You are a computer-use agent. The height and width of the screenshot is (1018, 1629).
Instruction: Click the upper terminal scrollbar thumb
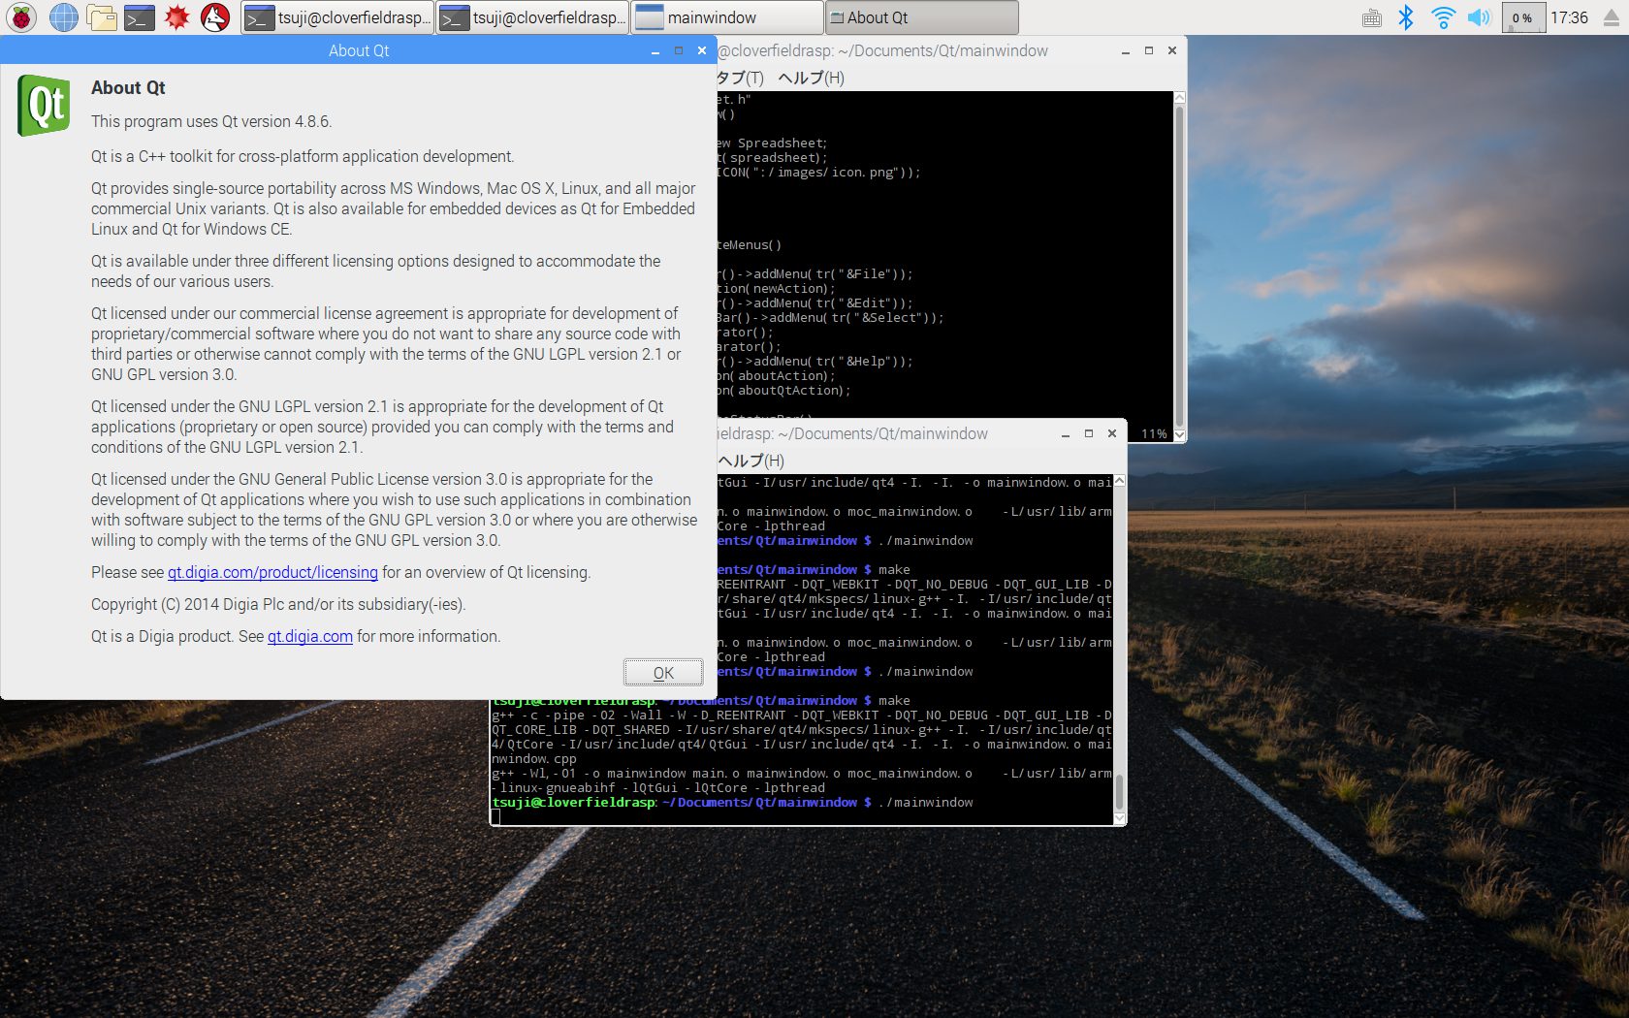1179,266
